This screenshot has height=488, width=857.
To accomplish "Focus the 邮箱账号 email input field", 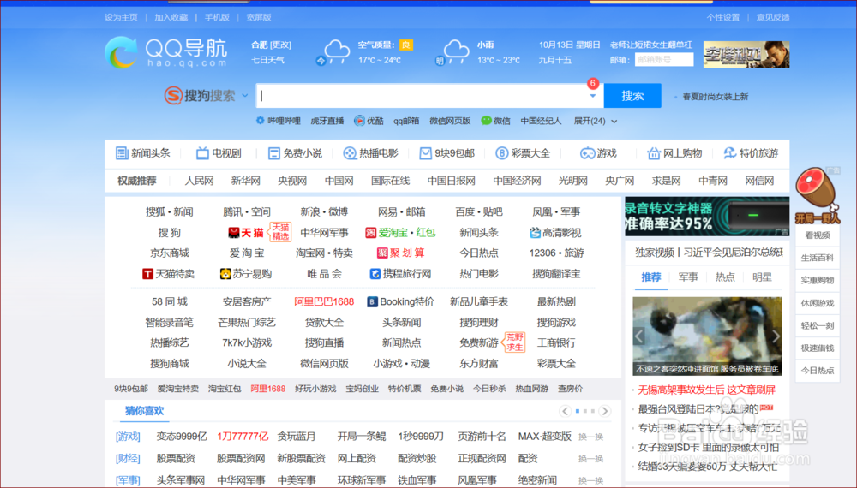I will click(x=664, y=59).
